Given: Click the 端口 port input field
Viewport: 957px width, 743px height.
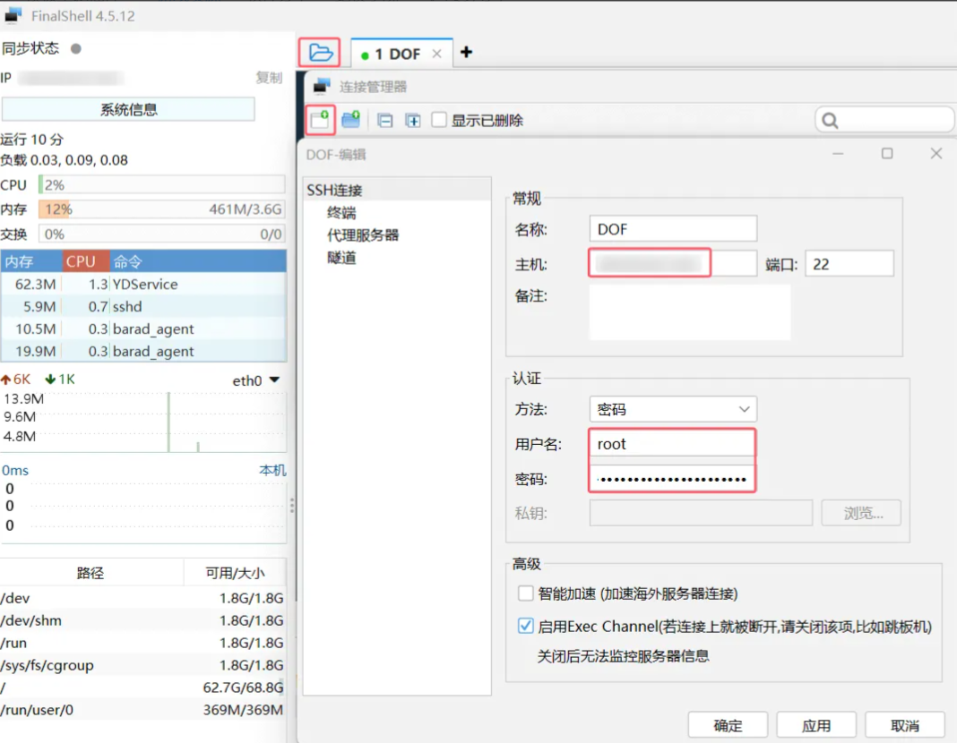Looking at the screenshot, I should click(849, 263).
